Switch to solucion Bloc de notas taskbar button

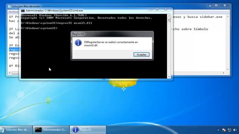(x=16, y=130)
